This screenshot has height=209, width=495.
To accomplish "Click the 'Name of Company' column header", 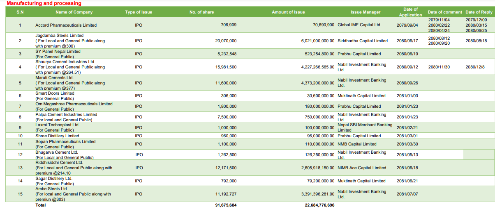I will (x=74, y=12).
